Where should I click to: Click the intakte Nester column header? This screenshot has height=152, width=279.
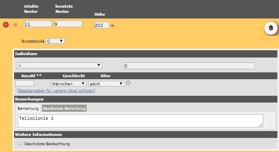pyautogui.click(x=31, y=9)
